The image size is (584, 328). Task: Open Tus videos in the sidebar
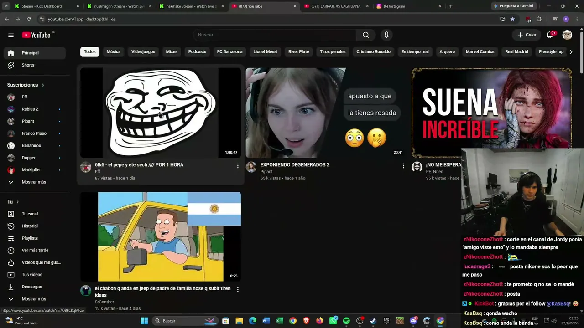tap(35, 275)
